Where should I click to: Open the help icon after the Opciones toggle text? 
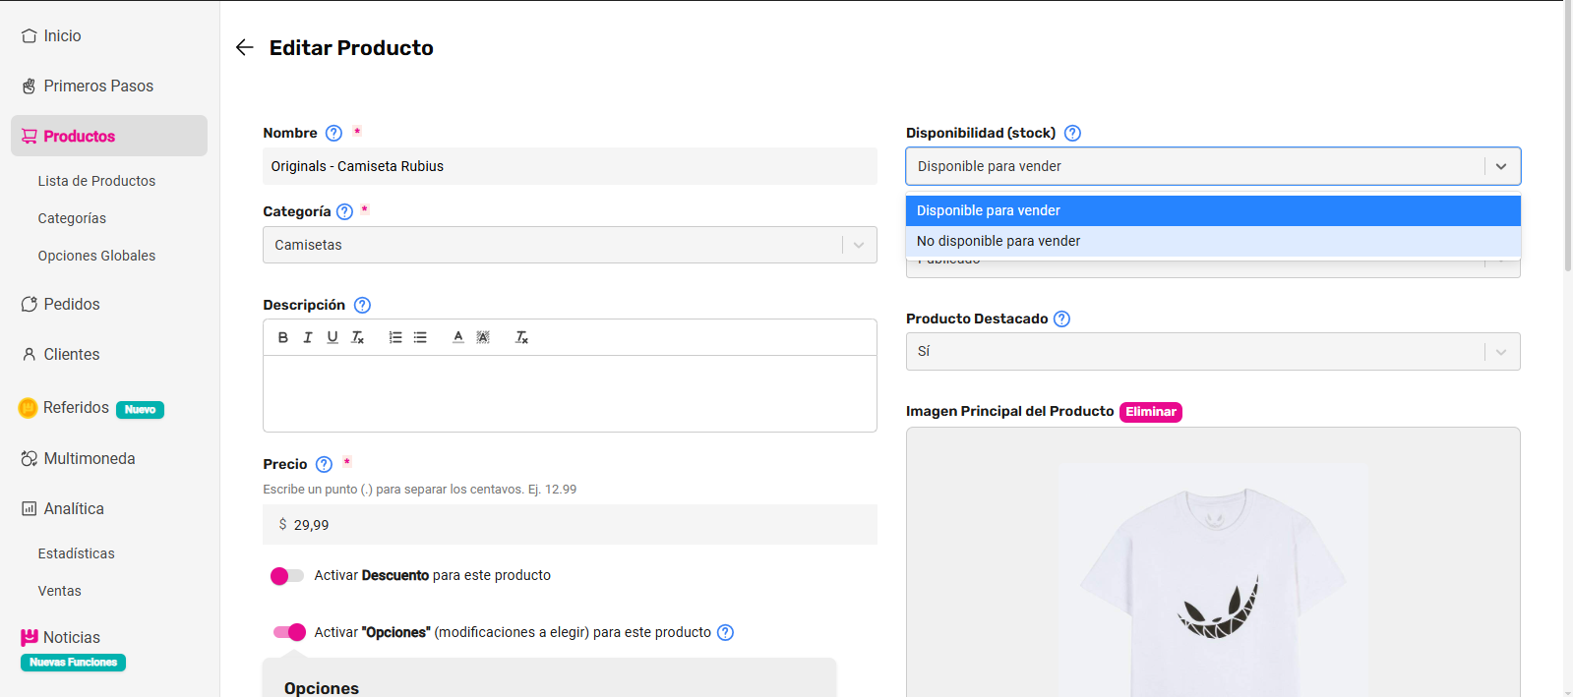pyautogui.click(x=725, y=632)
